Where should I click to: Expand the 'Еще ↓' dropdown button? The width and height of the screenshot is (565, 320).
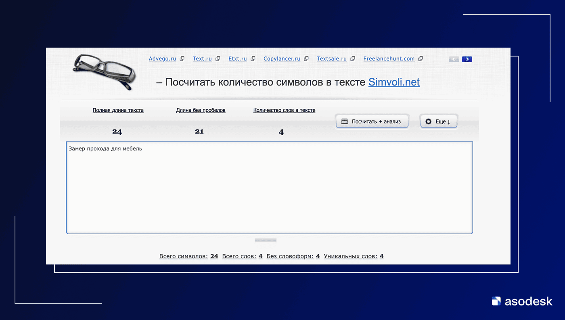click(439, 121)
